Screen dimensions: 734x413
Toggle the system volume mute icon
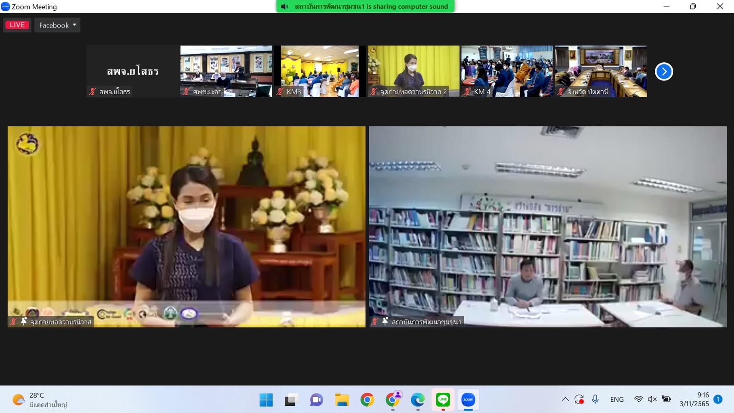[652, 399]
